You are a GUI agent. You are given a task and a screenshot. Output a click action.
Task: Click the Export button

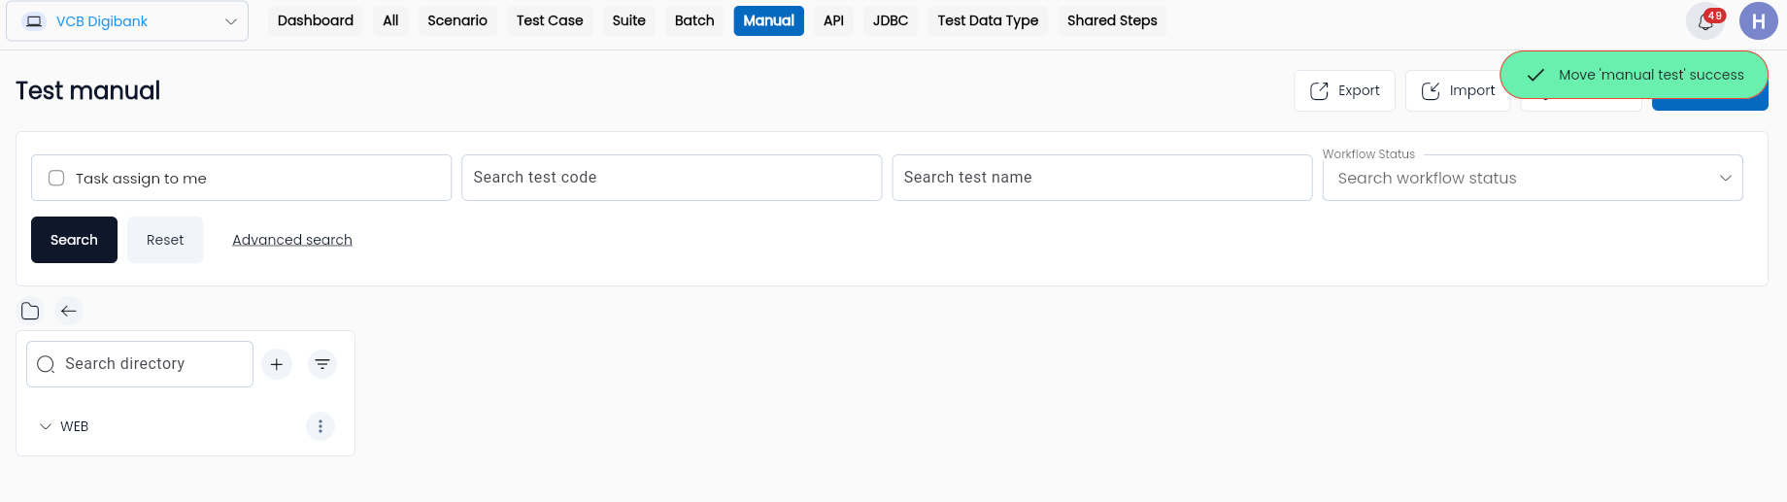pyautogui.click(x=1344, y=90)
